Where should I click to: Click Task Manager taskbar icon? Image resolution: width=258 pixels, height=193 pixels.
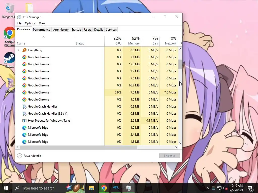pos(128,188)
